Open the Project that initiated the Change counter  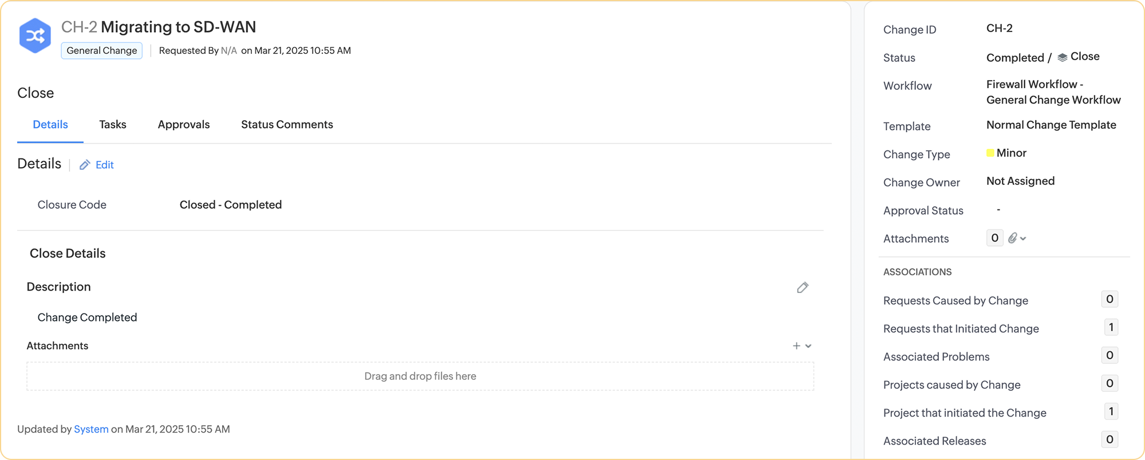[x=1111, y=411]
